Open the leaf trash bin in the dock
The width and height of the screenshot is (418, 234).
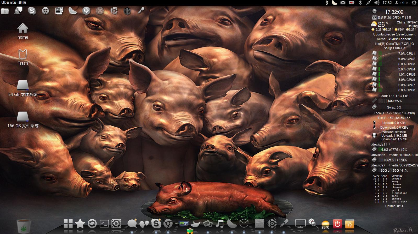24,226
